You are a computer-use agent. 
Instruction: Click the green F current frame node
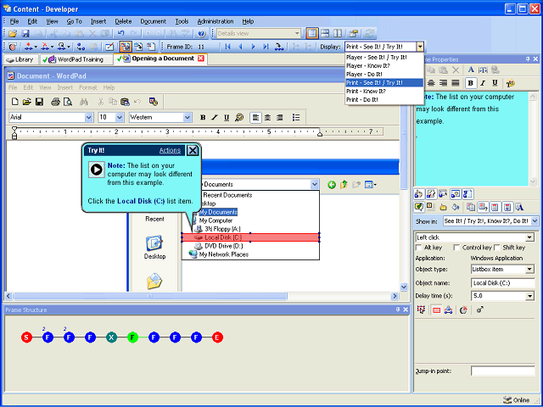pyautogui.click(x=132, y=337)
